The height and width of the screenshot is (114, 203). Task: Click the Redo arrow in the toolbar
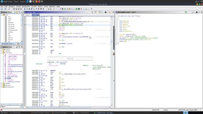(x=56, y=9)
